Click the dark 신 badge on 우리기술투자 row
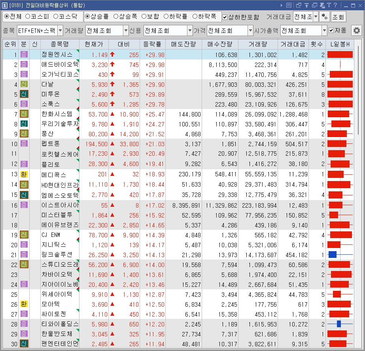 24,124
